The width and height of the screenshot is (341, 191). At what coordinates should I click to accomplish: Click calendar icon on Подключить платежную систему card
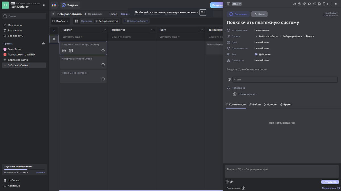click(x=71, y=51)
